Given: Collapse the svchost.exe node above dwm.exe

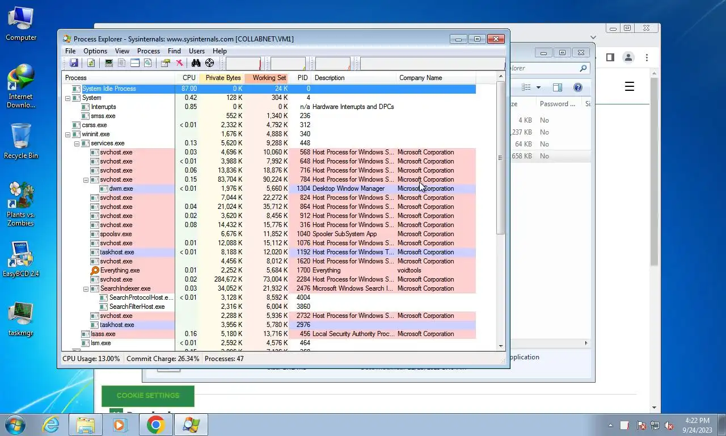Looking at the screenshot, I should pos(86,179).
